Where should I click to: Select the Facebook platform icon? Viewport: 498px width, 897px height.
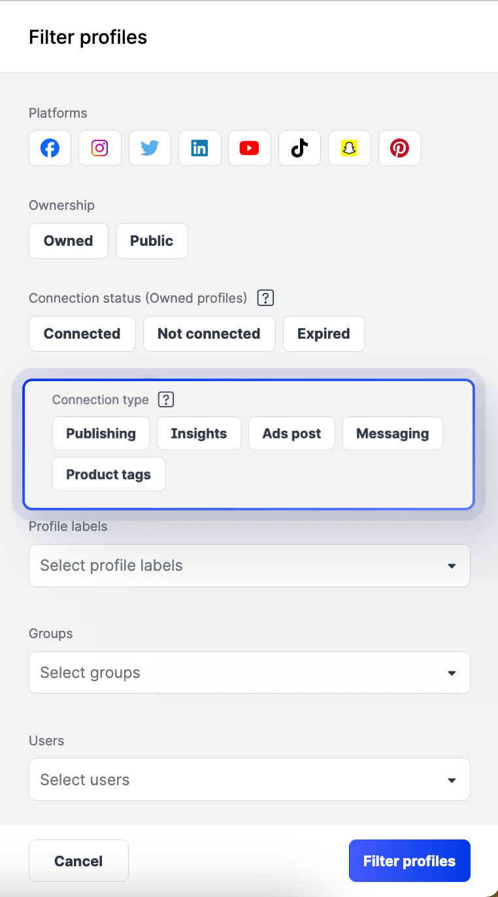50,148
